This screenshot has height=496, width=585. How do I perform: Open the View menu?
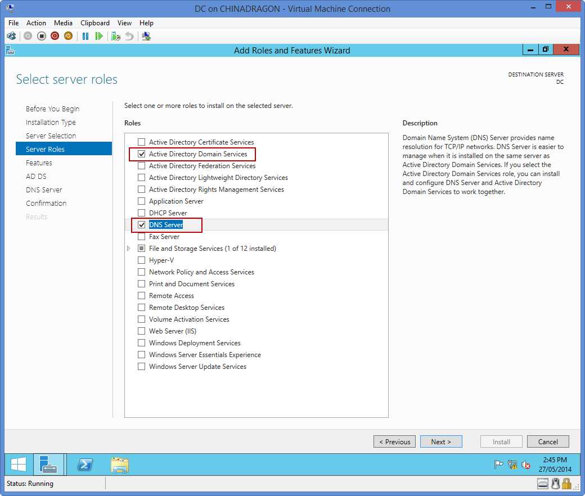124,22
